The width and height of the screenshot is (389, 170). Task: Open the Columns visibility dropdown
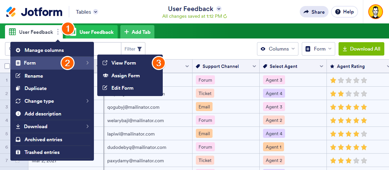click(277, 49)
